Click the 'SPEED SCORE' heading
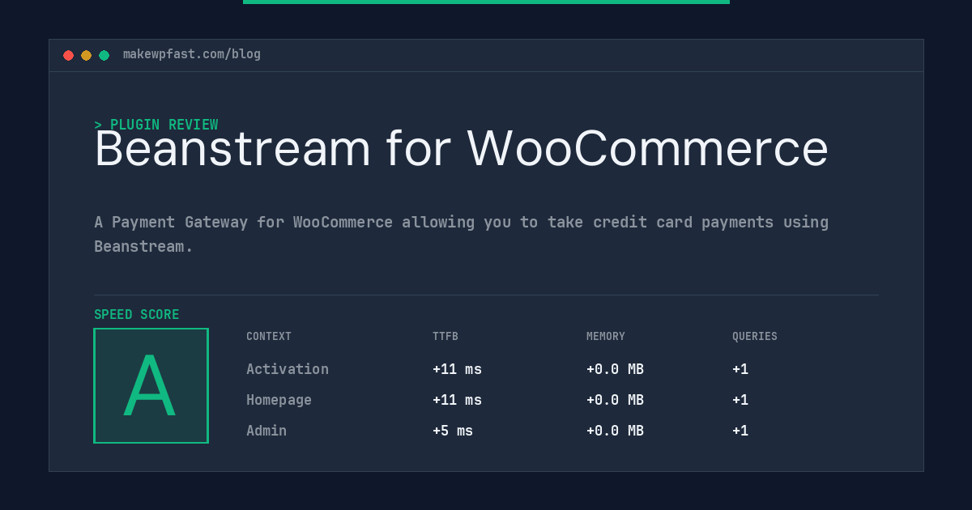972x510 pixels. click(137, 315)
